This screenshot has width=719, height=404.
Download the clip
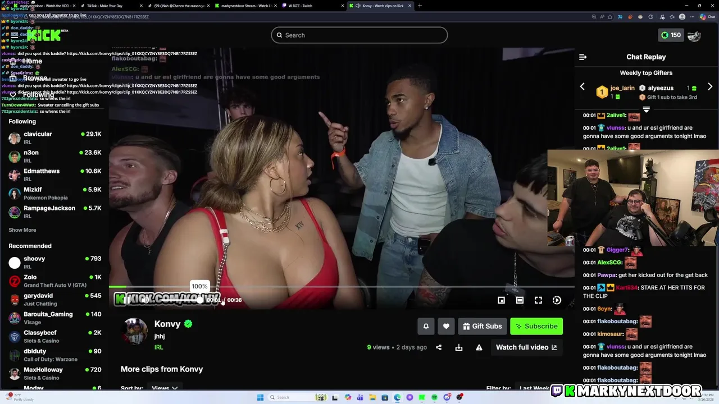coord(459,347)
